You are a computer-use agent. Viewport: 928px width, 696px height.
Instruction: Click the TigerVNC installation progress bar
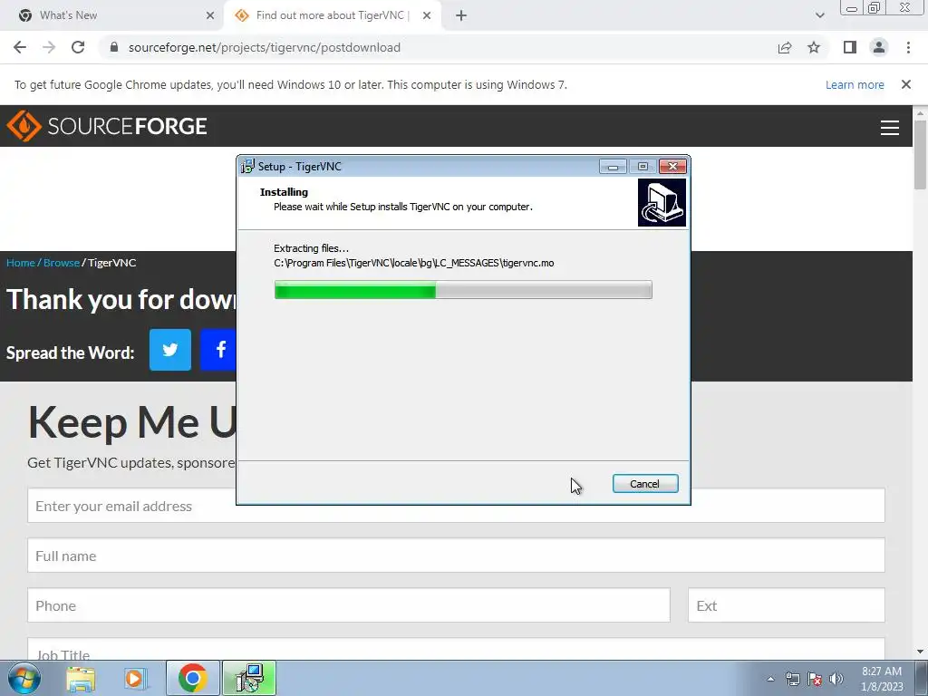click(463, 290)
